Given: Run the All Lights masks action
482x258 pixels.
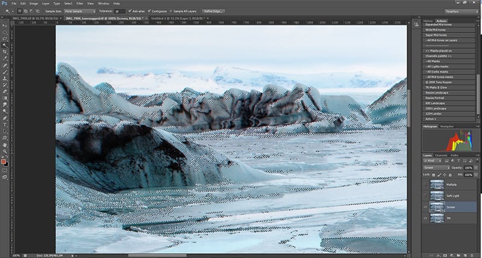Looking at the screenshot, I should coord(449,66).
